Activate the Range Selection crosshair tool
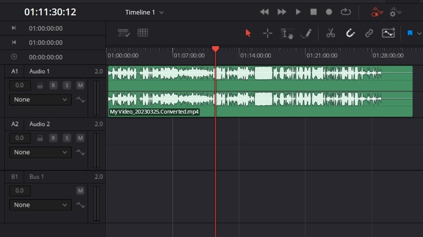Screen dimensions: 423x237 click(267, 33)
